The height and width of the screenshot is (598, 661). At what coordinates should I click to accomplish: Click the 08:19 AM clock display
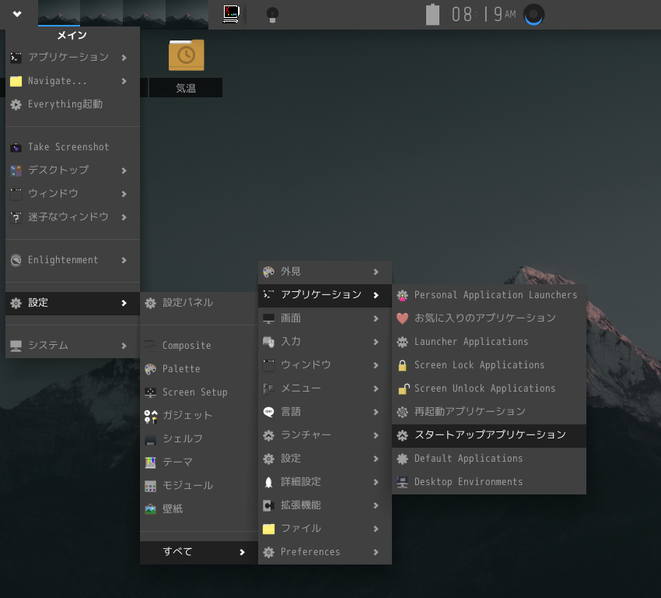(482, 14)
